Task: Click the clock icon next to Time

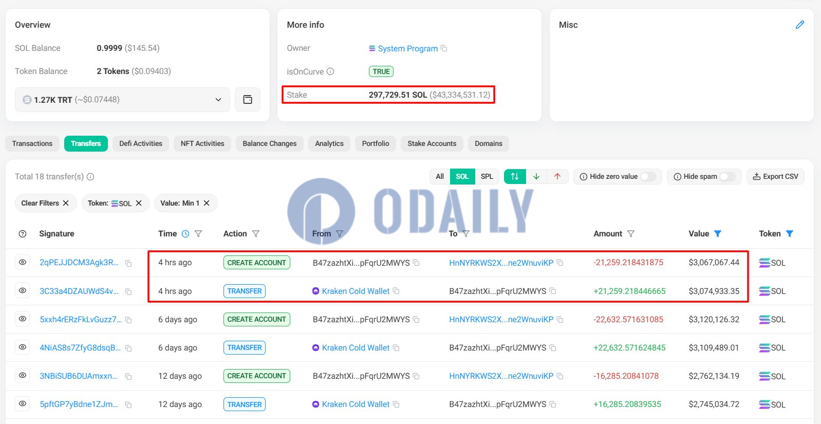Action: 185,234
